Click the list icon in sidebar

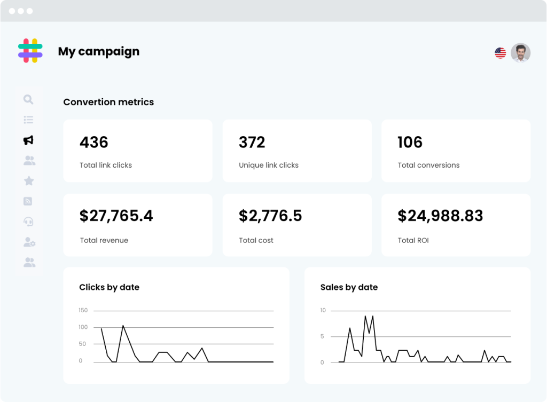pos(29,120)
